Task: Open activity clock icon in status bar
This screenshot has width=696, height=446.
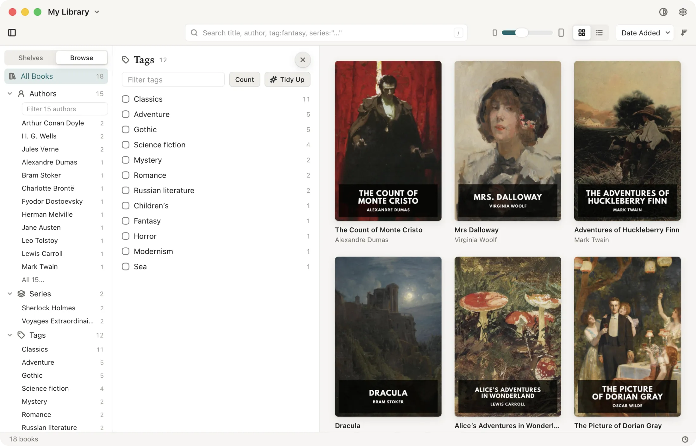Action: [685, 439]
